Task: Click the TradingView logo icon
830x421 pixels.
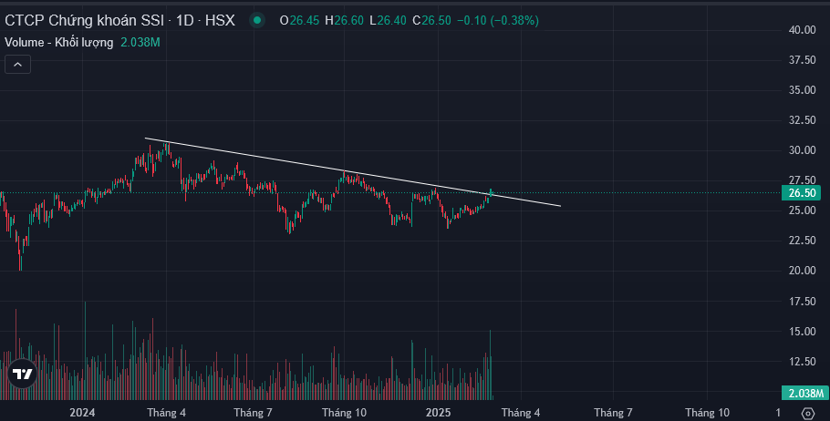Action: [22, 374]
